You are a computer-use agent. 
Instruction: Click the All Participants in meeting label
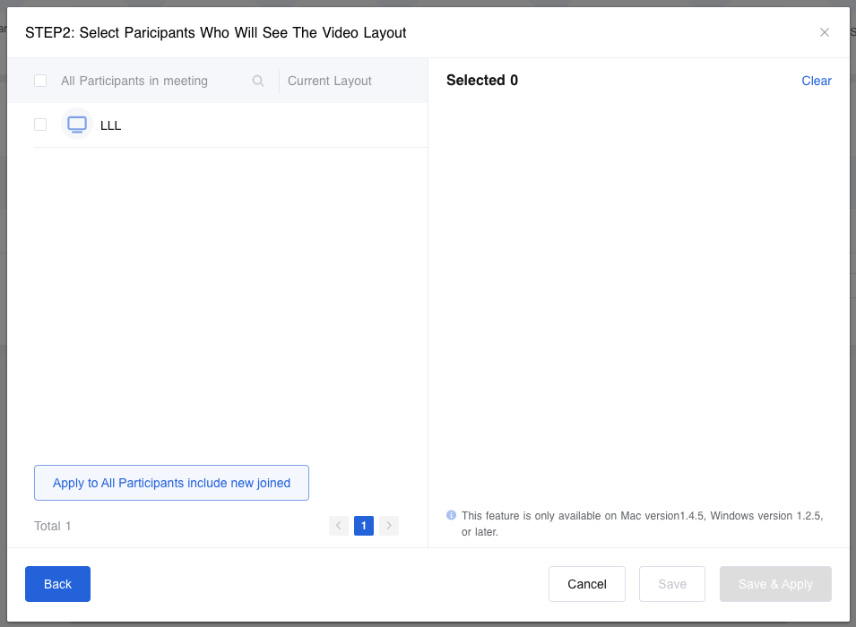point(134,81)
